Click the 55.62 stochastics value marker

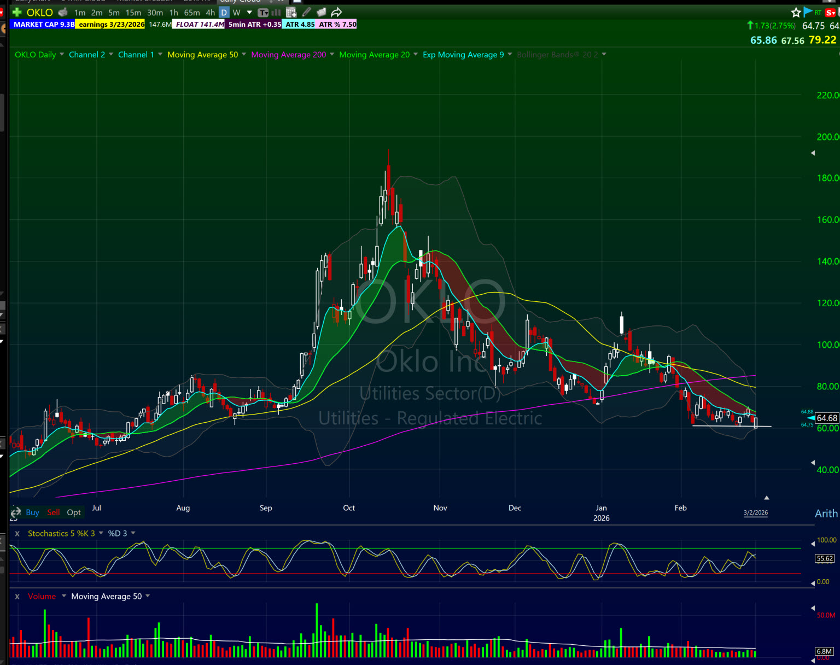point(825,558)
